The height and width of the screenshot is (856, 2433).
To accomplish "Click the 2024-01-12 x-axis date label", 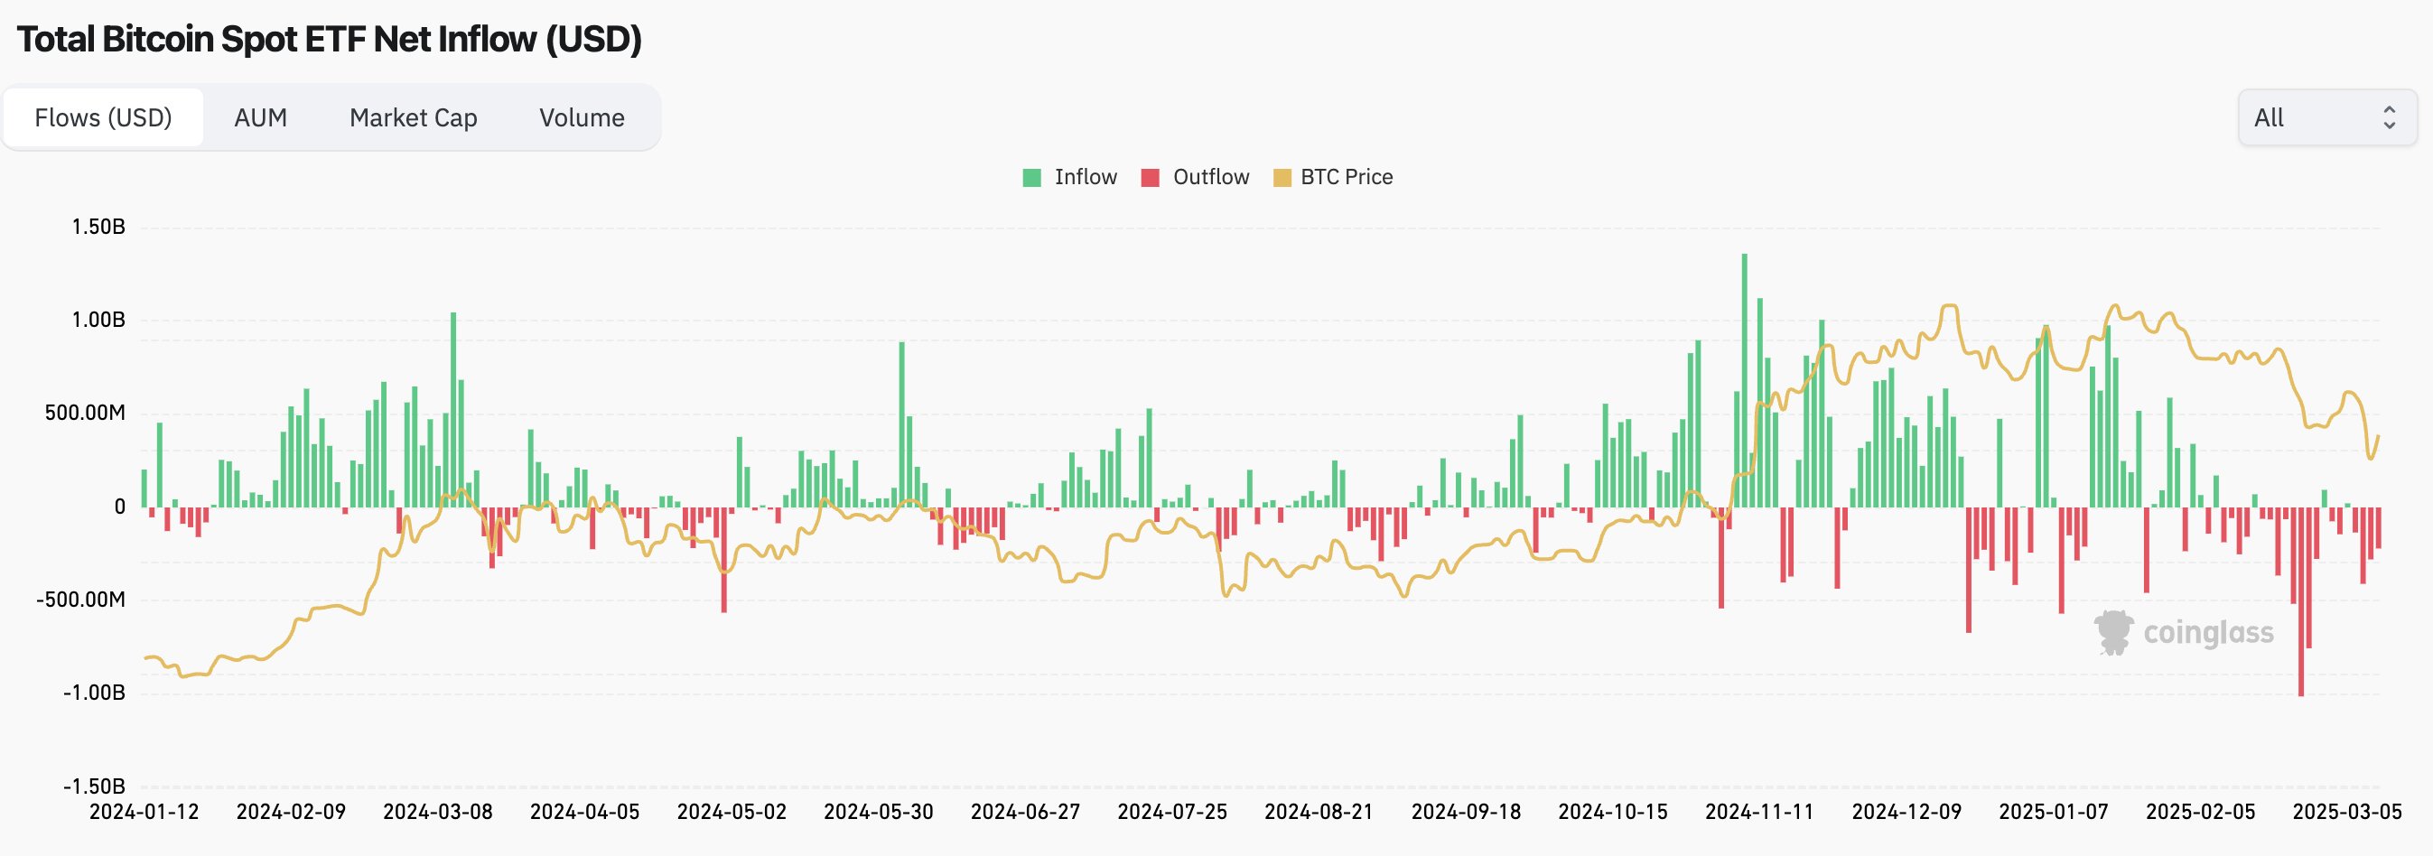I will (x=144, y=812).
